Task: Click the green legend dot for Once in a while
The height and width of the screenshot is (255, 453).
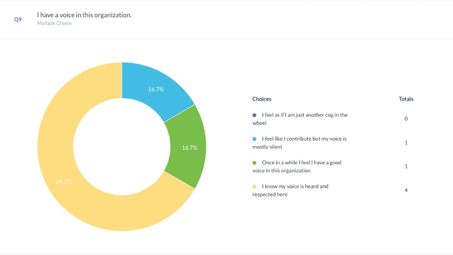Action: pos(255,163)
